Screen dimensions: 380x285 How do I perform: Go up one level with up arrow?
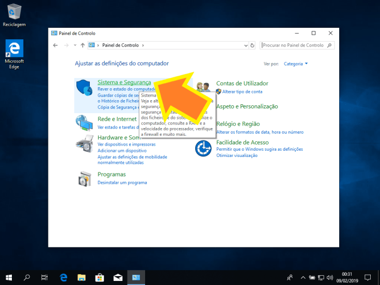tap(83, 45)
